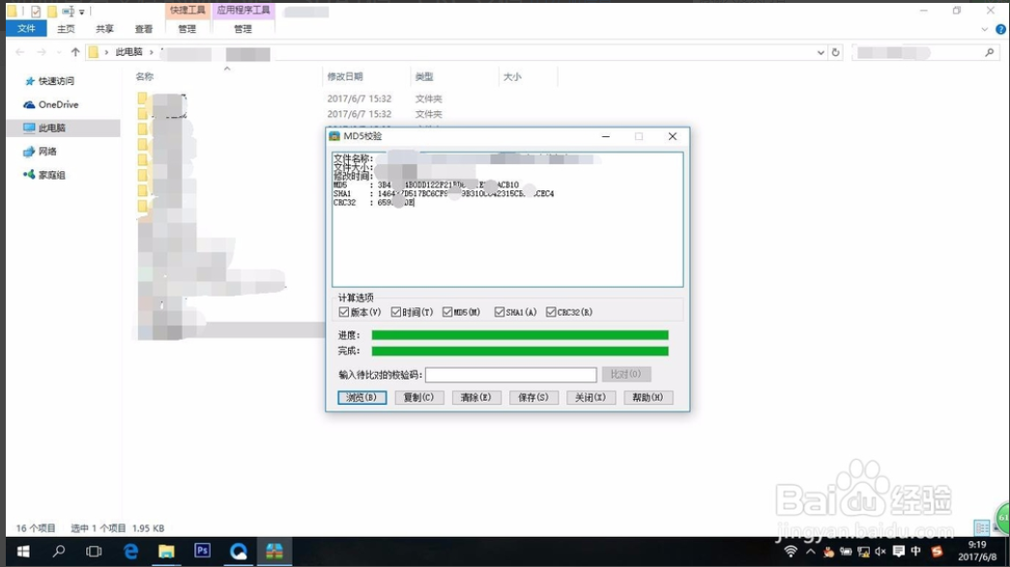The height and width of the screenshot is (567, 1010).
Task: Open Task View on taskbar
Action: [94, 552]
